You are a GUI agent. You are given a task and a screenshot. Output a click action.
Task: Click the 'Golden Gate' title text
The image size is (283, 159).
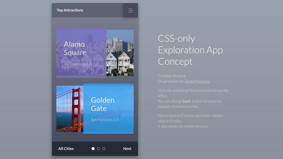[x=103, y=104]
